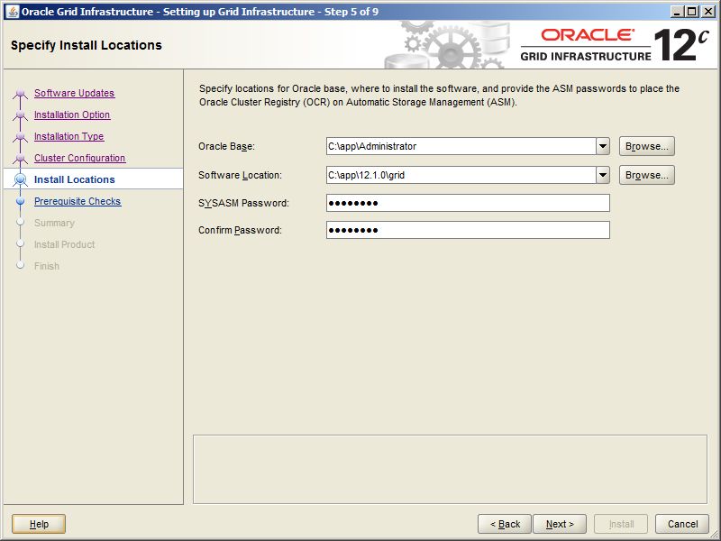Click the Installation Option step marker icon

[20, 115]
